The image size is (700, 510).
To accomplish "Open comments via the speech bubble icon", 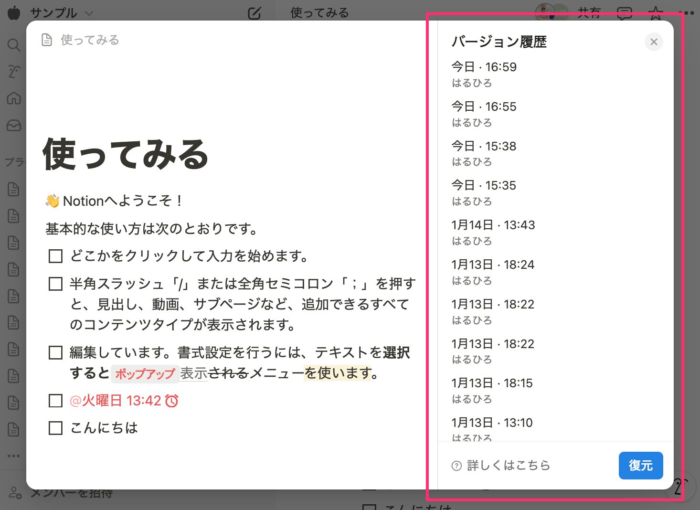I will tap(625, 13).
